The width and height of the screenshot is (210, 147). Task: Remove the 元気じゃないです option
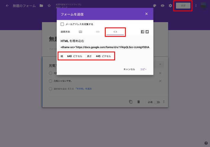(160, 81)
